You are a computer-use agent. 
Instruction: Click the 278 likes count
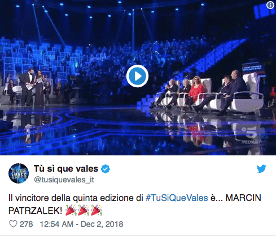pos(27,224)
